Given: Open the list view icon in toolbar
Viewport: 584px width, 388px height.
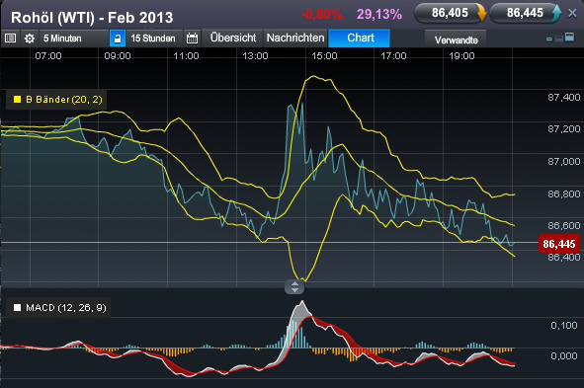Looking at the screenshot, I should click(x=11, y=38).
